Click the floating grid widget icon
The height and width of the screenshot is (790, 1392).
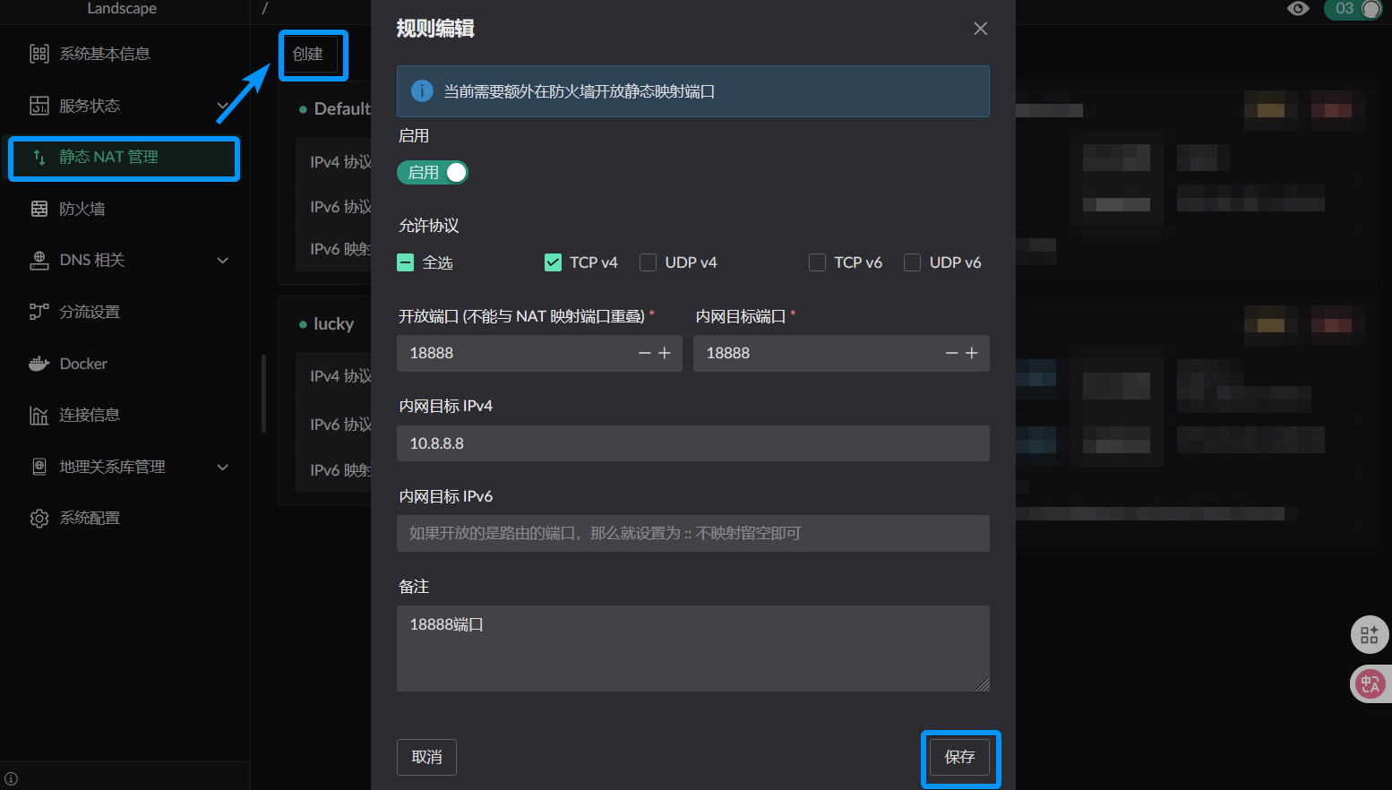(1370, 635)
